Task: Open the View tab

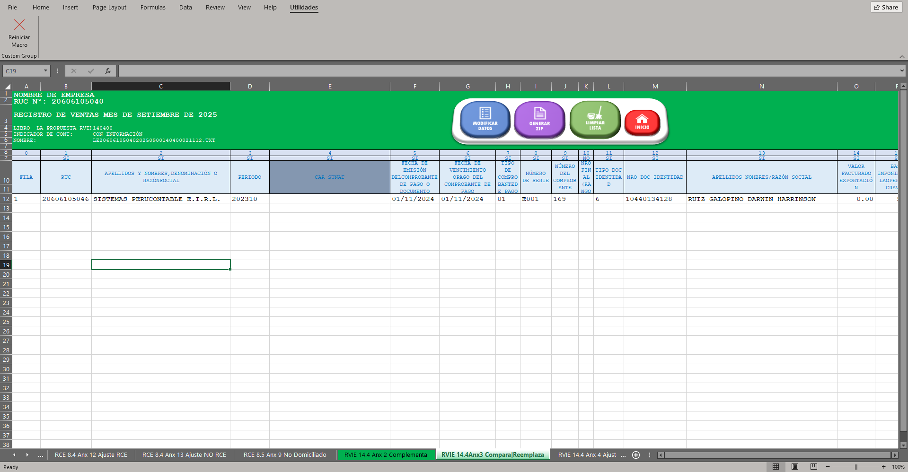Action: coord(244,7)
